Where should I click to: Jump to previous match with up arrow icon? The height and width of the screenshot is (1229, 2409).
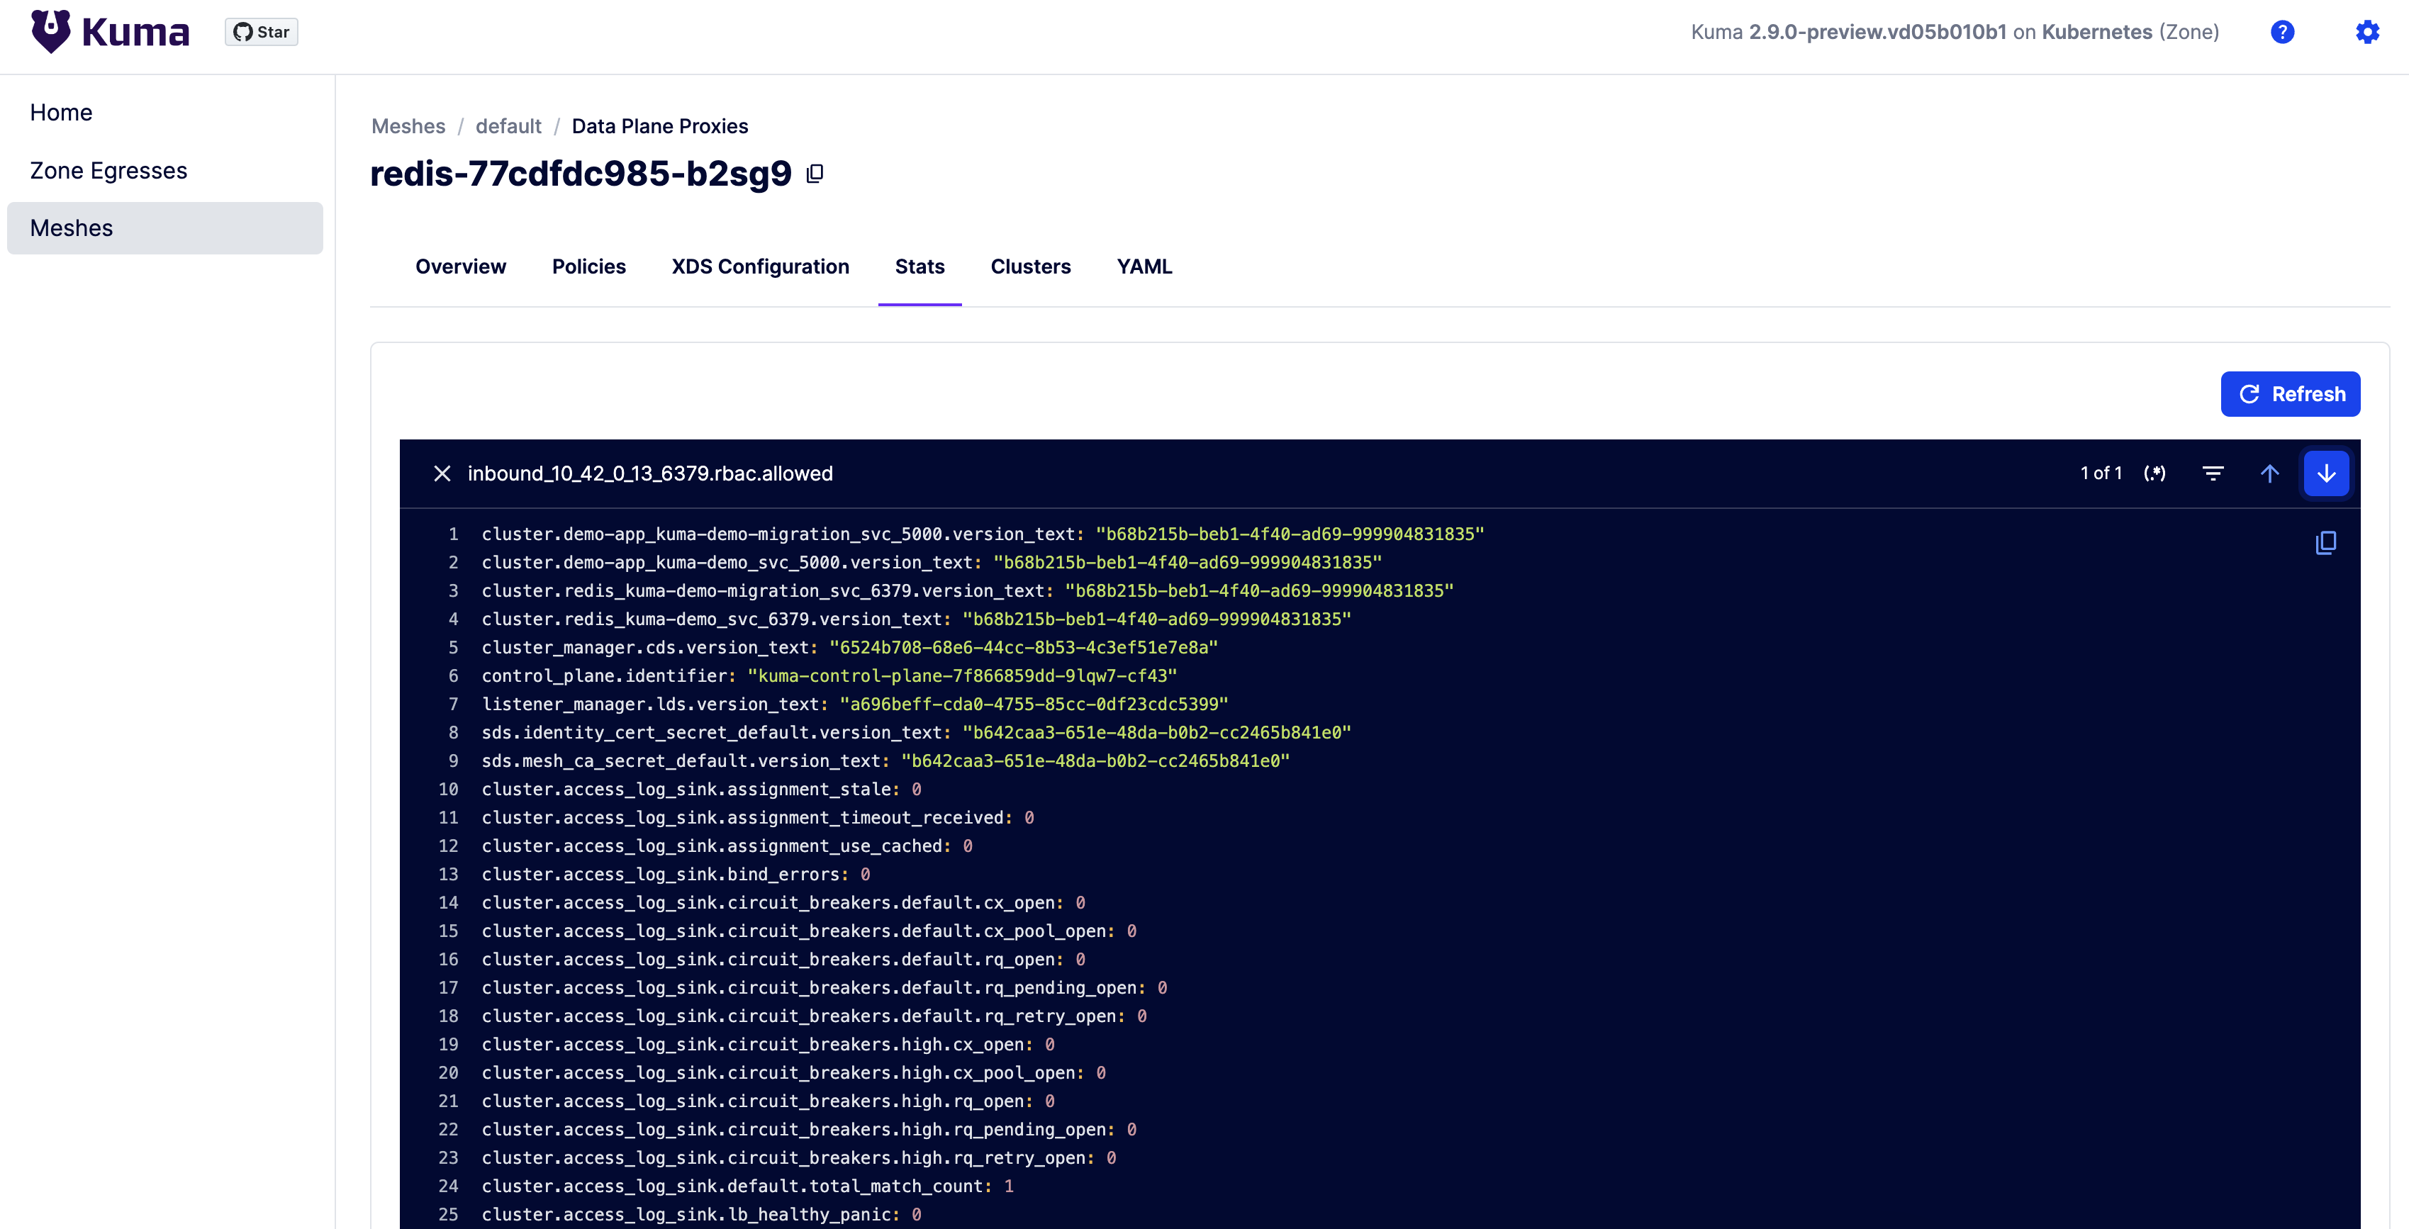click(2269, 473)
